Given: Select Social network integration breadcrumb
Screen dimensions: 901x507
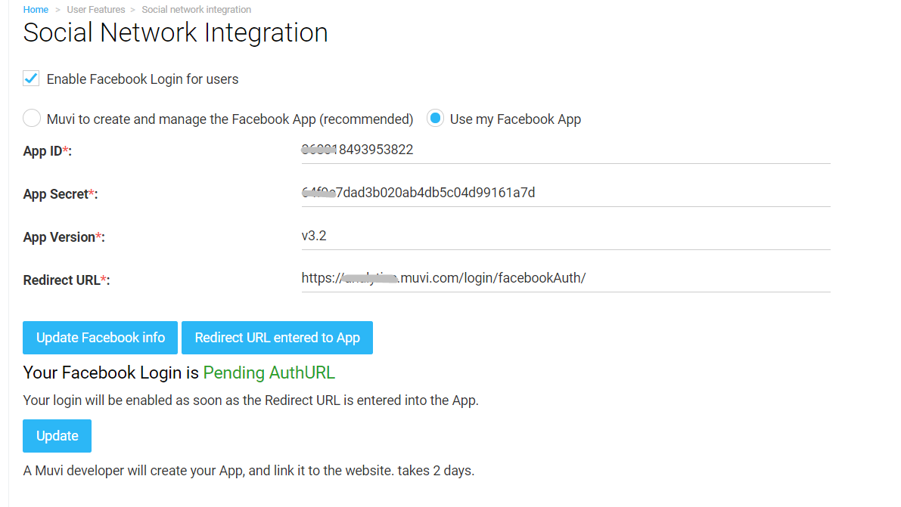Looking at the screenshot, I should [x=196, y=9].
